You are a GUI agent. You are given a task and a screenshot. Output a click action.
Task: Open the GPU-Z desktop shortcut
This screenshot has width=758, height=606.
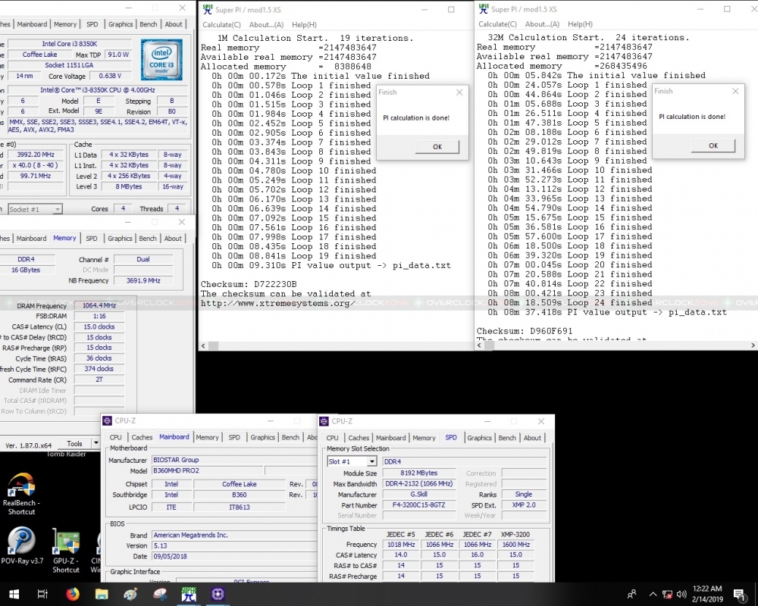(66, 551)
